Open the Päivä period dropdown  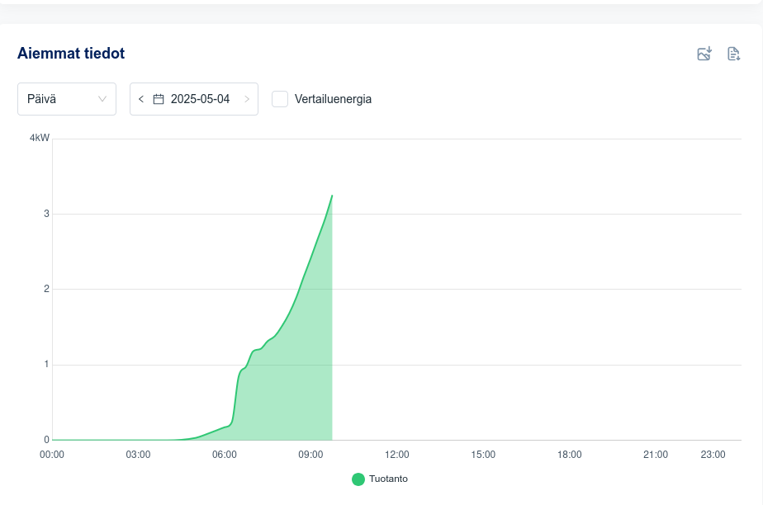coord(66,99)
